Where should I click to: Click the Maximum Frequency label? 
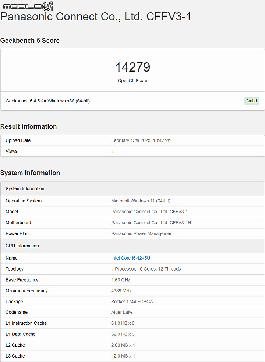(26, 290)
